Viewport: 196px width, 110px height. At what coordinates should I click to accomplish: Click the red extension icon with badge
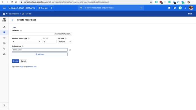pos(161,2)
